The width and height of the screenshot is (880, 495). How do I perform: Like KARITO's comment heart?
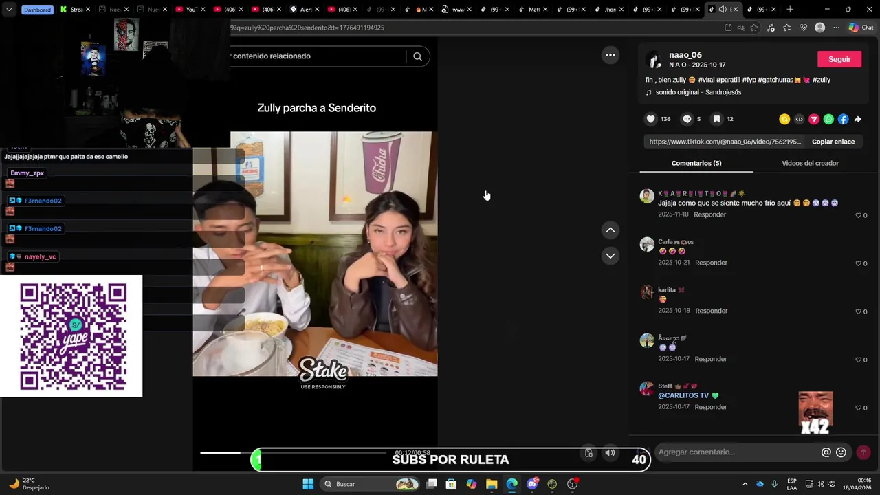[x=859, y=215]
